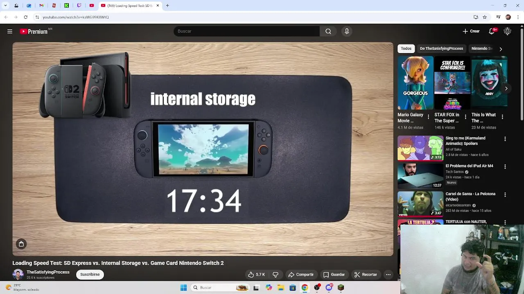Click the Guardar save button
Image resolution: width=524 pixels, height=294 pixels.
[334, 275]
